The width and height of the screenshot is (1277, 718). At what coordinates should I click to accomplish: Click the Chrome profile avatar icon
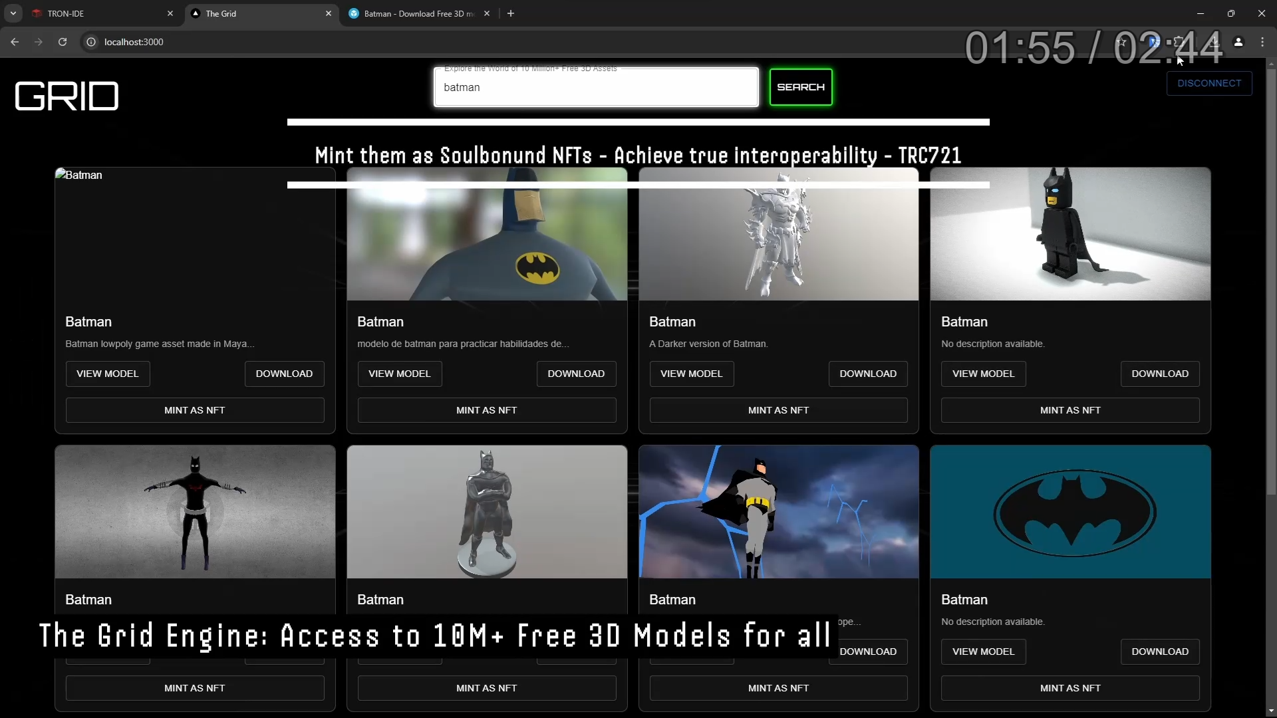[x=1238, y=42]
